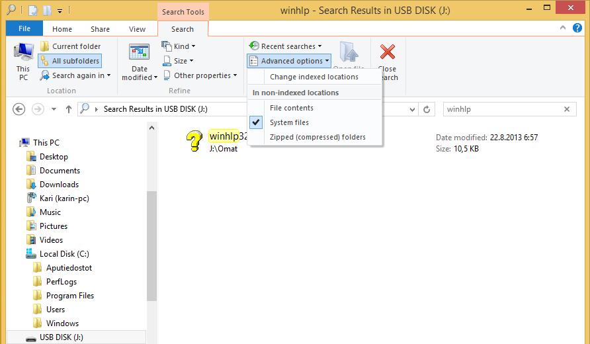Image resolution: width=590 pixels, height=344 pixels.
Task: Choose Change indexed locations
Action: click(314, 77)
